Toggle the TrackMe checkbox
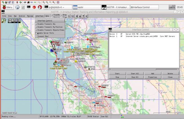Screen dimensions: 184x119 pyautogui.click(x=56, y=15)
